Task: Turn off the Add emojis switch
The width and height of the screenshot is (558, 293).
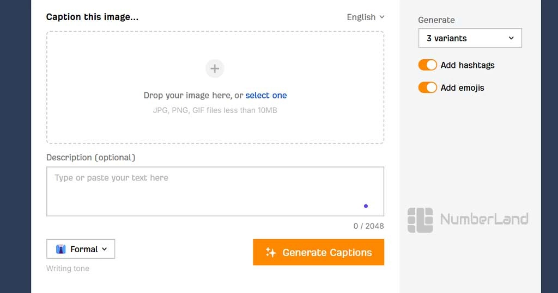Action: coord(427,88)
